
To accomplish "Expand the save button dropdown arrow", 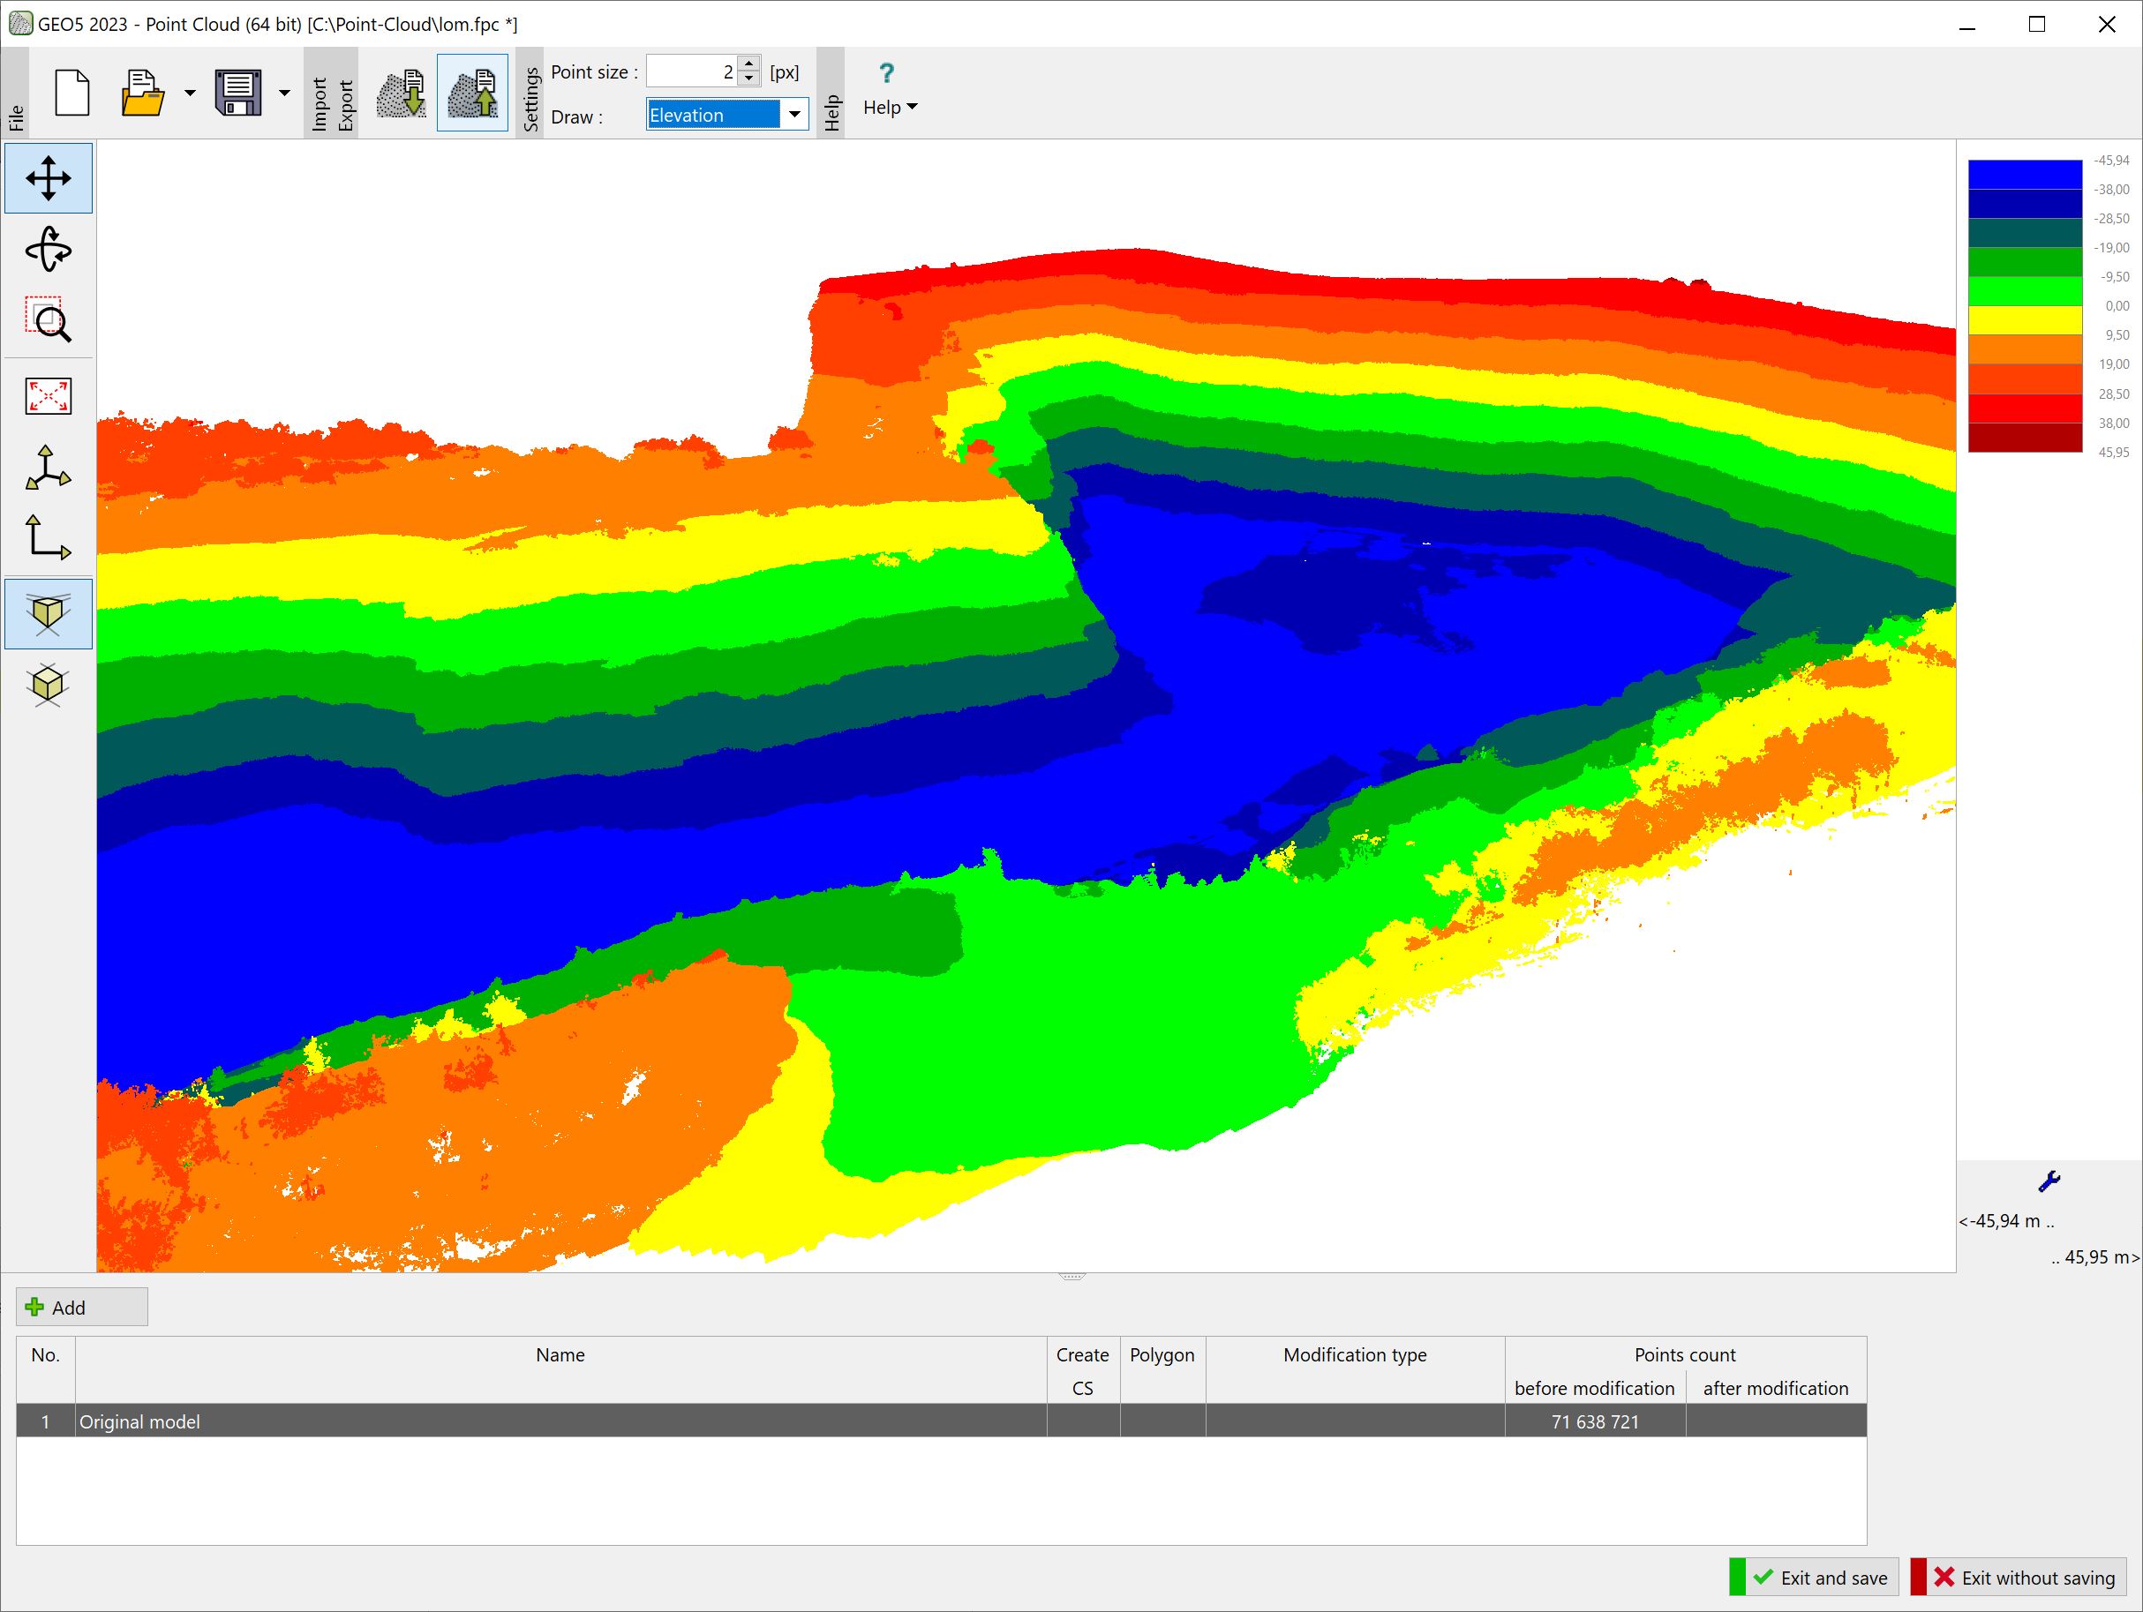I will click(283, 92).
